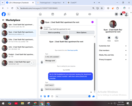Open emoji picker in message box

[x=89, y=96]
